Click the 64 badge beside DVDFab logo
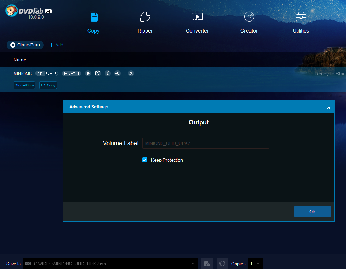The width and height of the screenshot is (346, 269). point(48,11)
